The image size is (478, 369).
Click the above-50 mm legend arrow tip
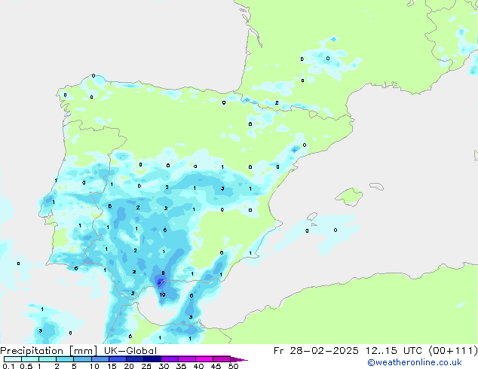click(x=239, y=359)
